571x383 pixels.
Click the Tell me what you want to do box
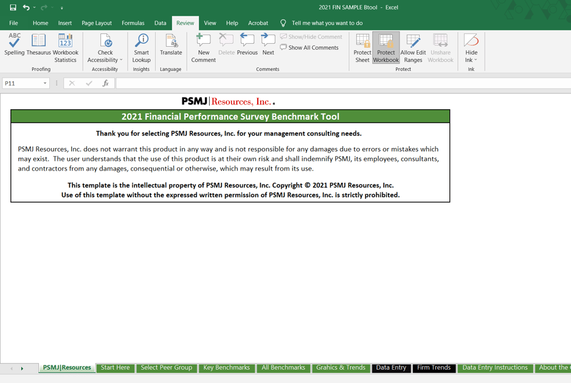[327, 23]
